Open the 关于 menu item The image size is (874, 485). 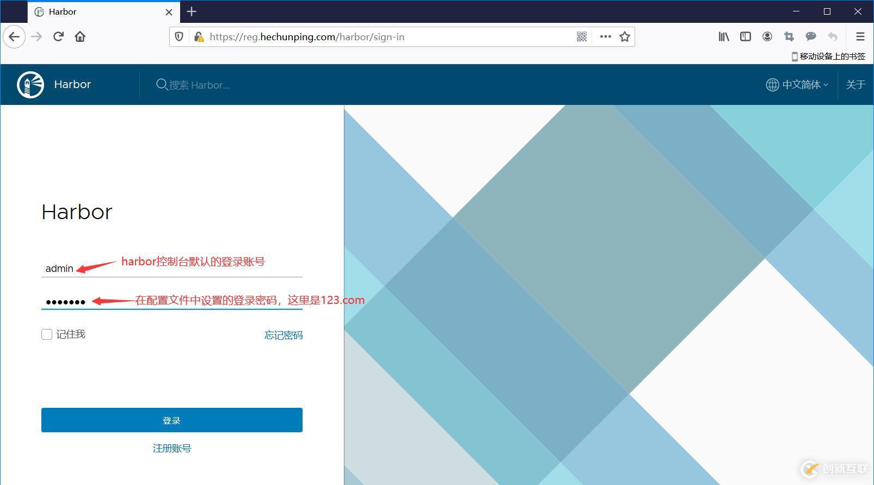[855, 85]
